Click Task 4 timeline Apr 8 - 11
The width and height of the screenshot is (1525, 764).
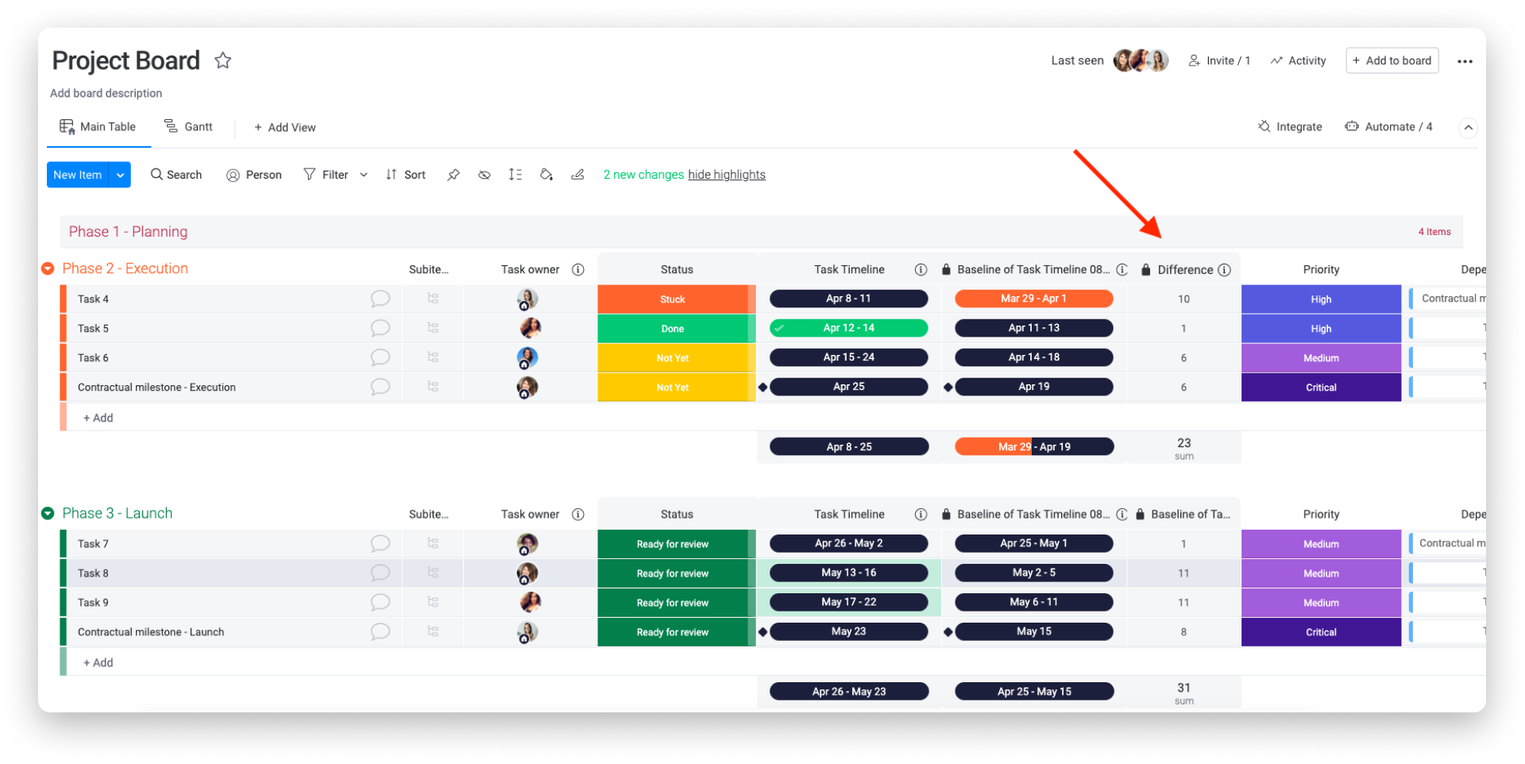pyautogui.click(x=848, y=299)
